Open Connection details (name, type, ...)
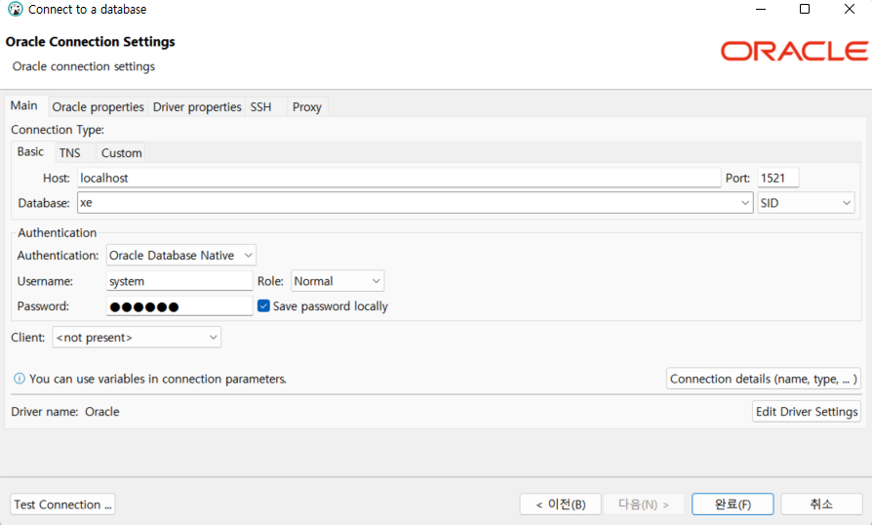872x525 pixels. tap(764, 379)
